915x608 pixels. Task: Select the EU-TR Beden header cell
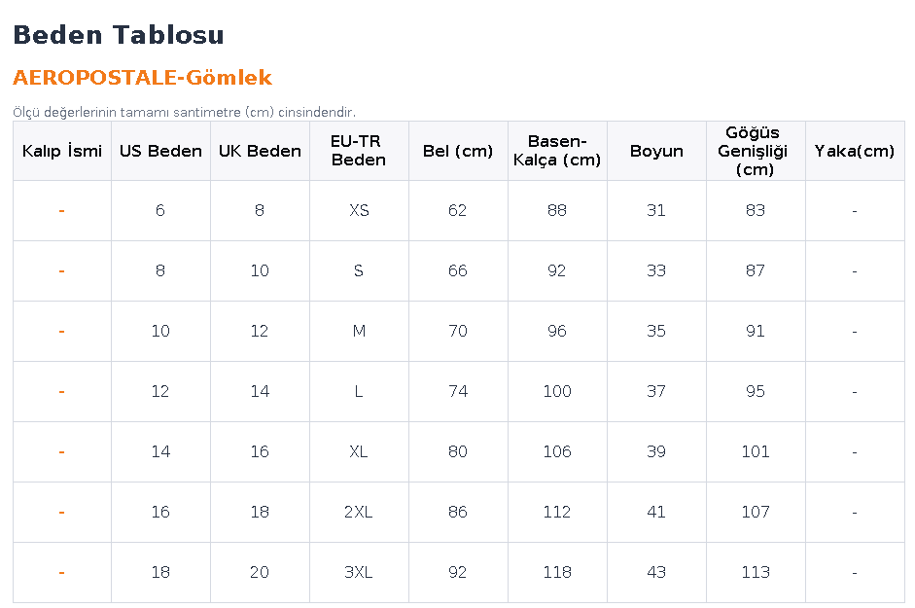point(359,151)
